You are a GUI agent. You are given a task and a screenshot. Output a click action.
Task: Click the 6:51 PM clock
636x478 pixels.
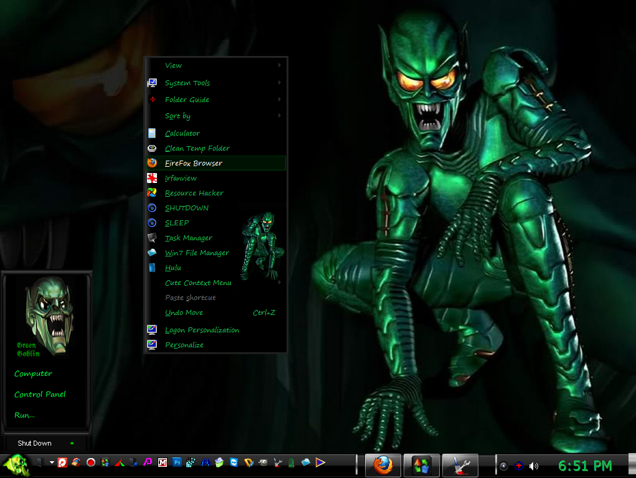(x=585, y=466)
